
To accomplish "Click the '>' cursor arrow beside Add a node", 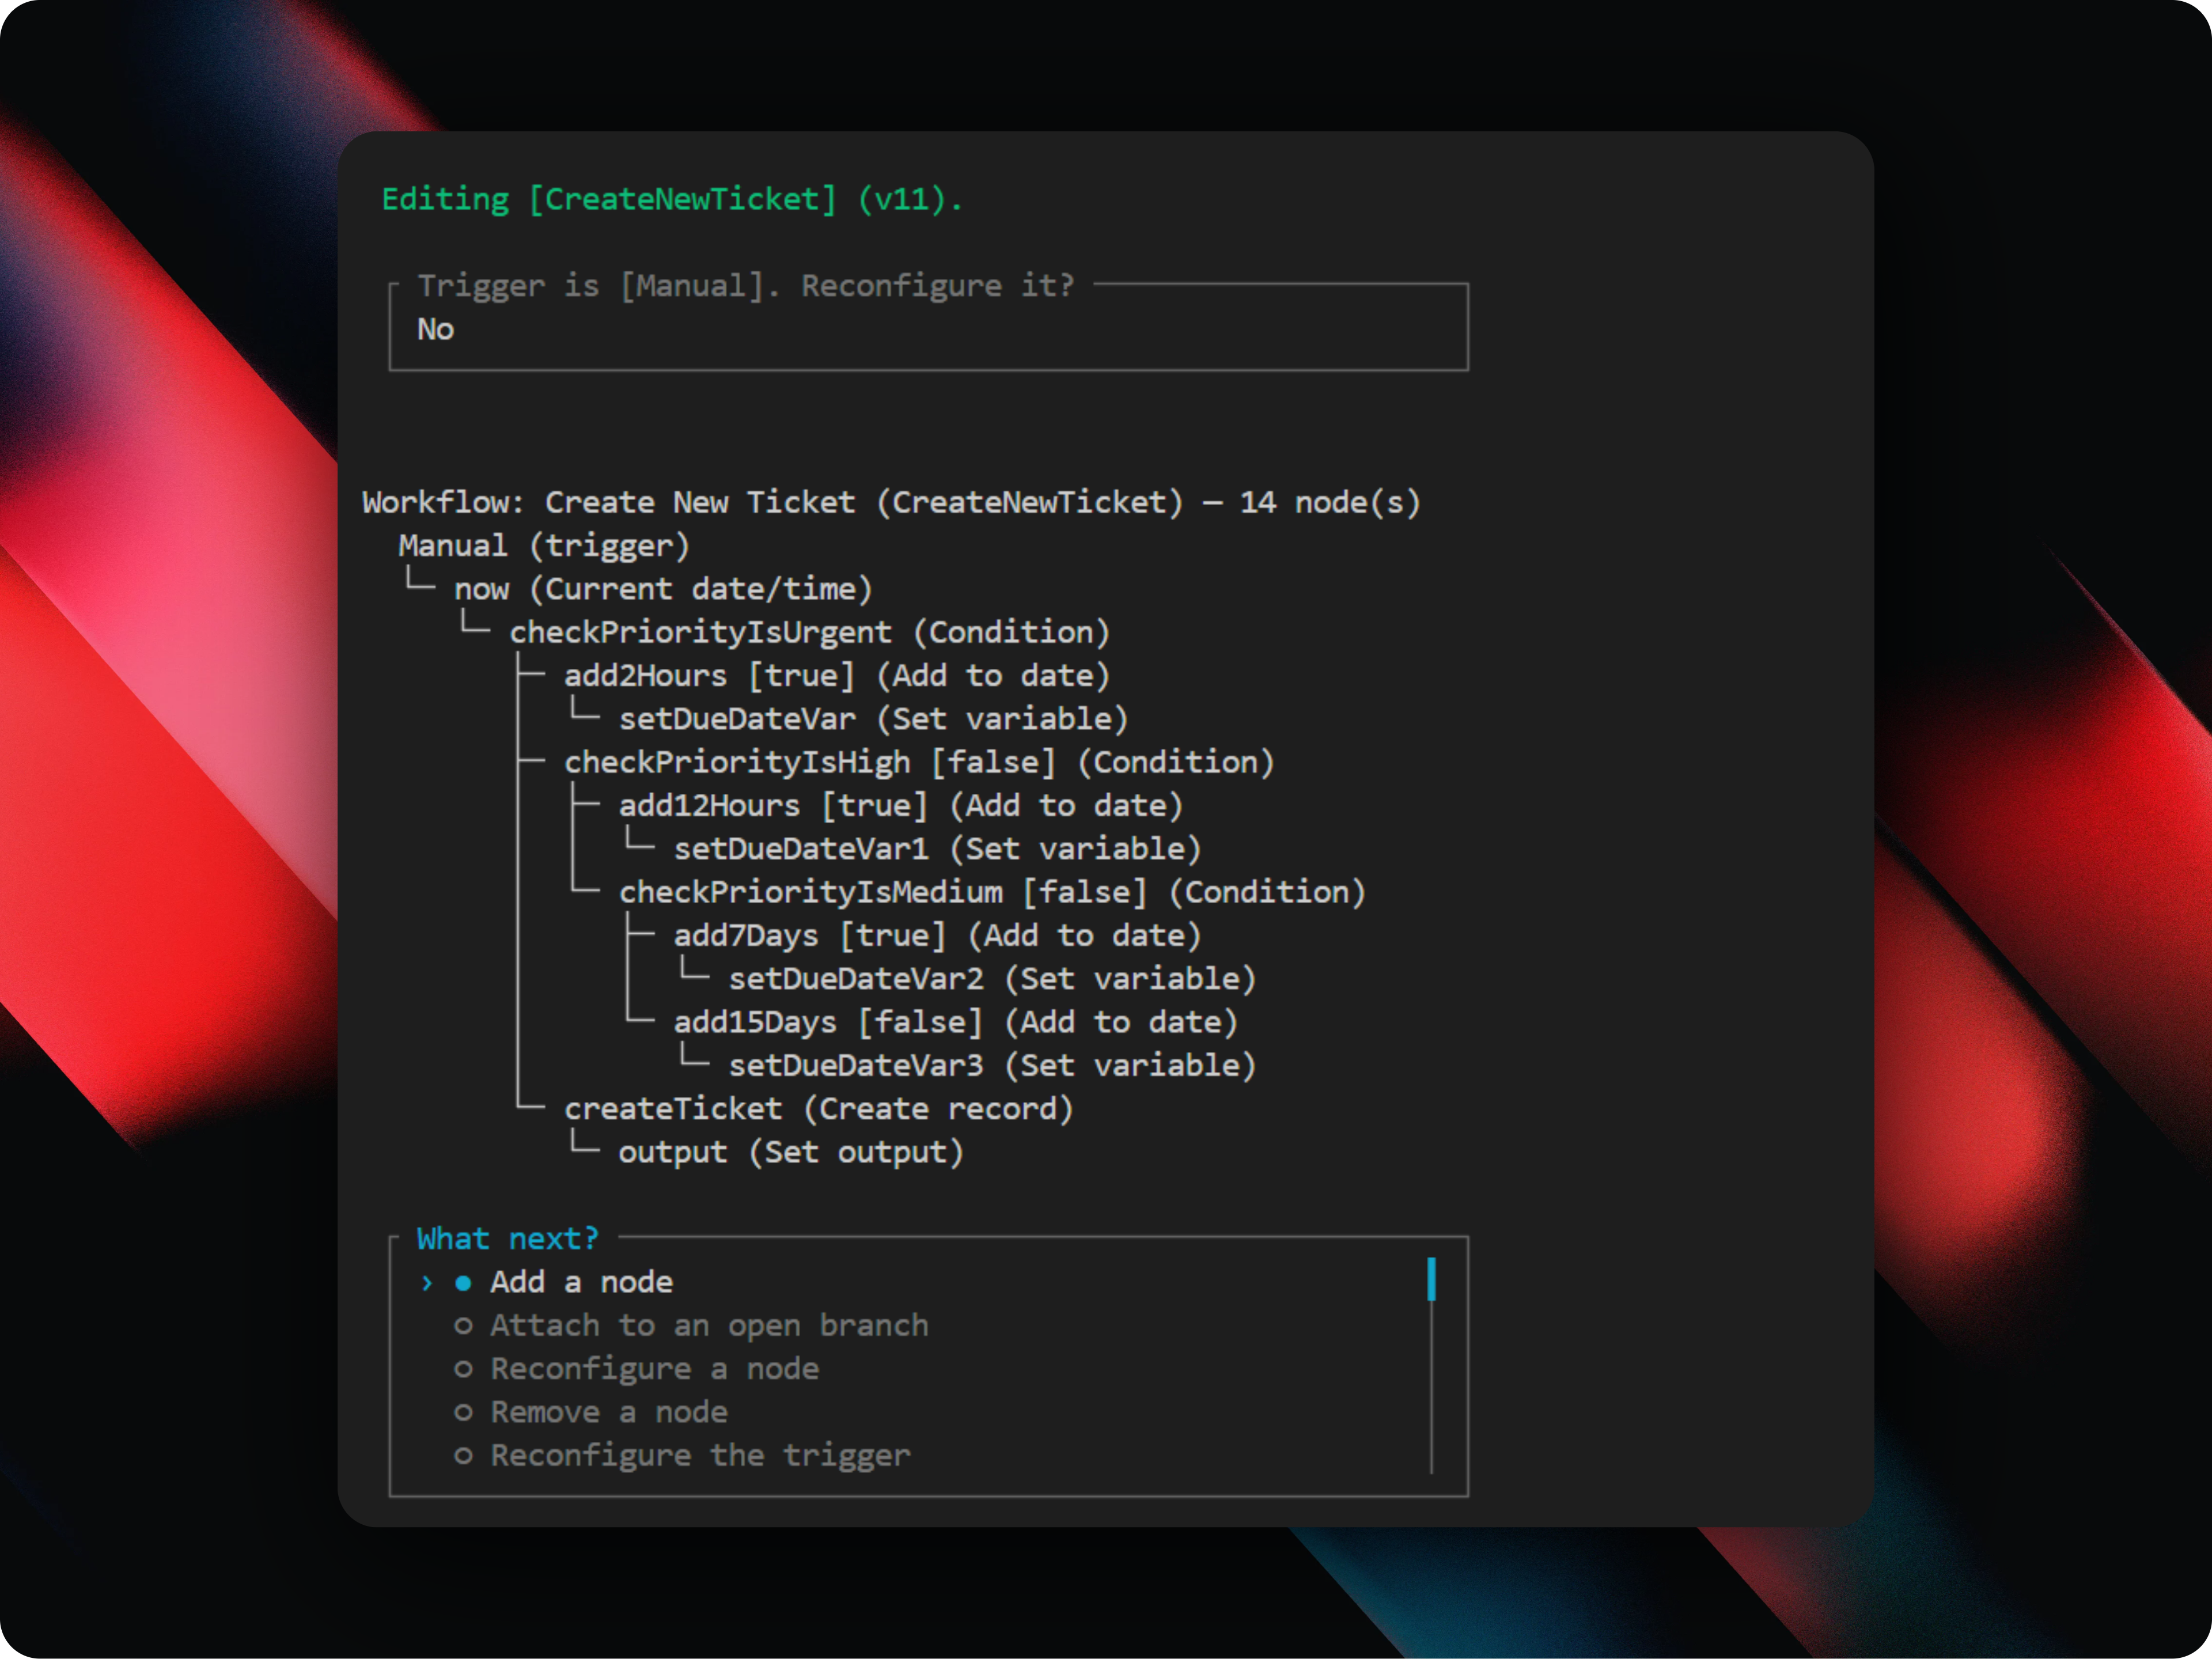I will pos(427,1283).
